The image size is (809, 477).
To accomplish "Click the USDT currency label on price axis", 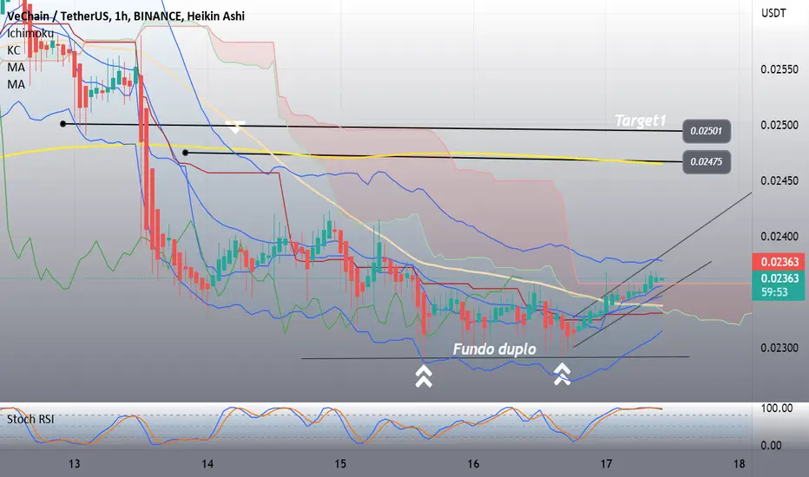I will point(773,13).
